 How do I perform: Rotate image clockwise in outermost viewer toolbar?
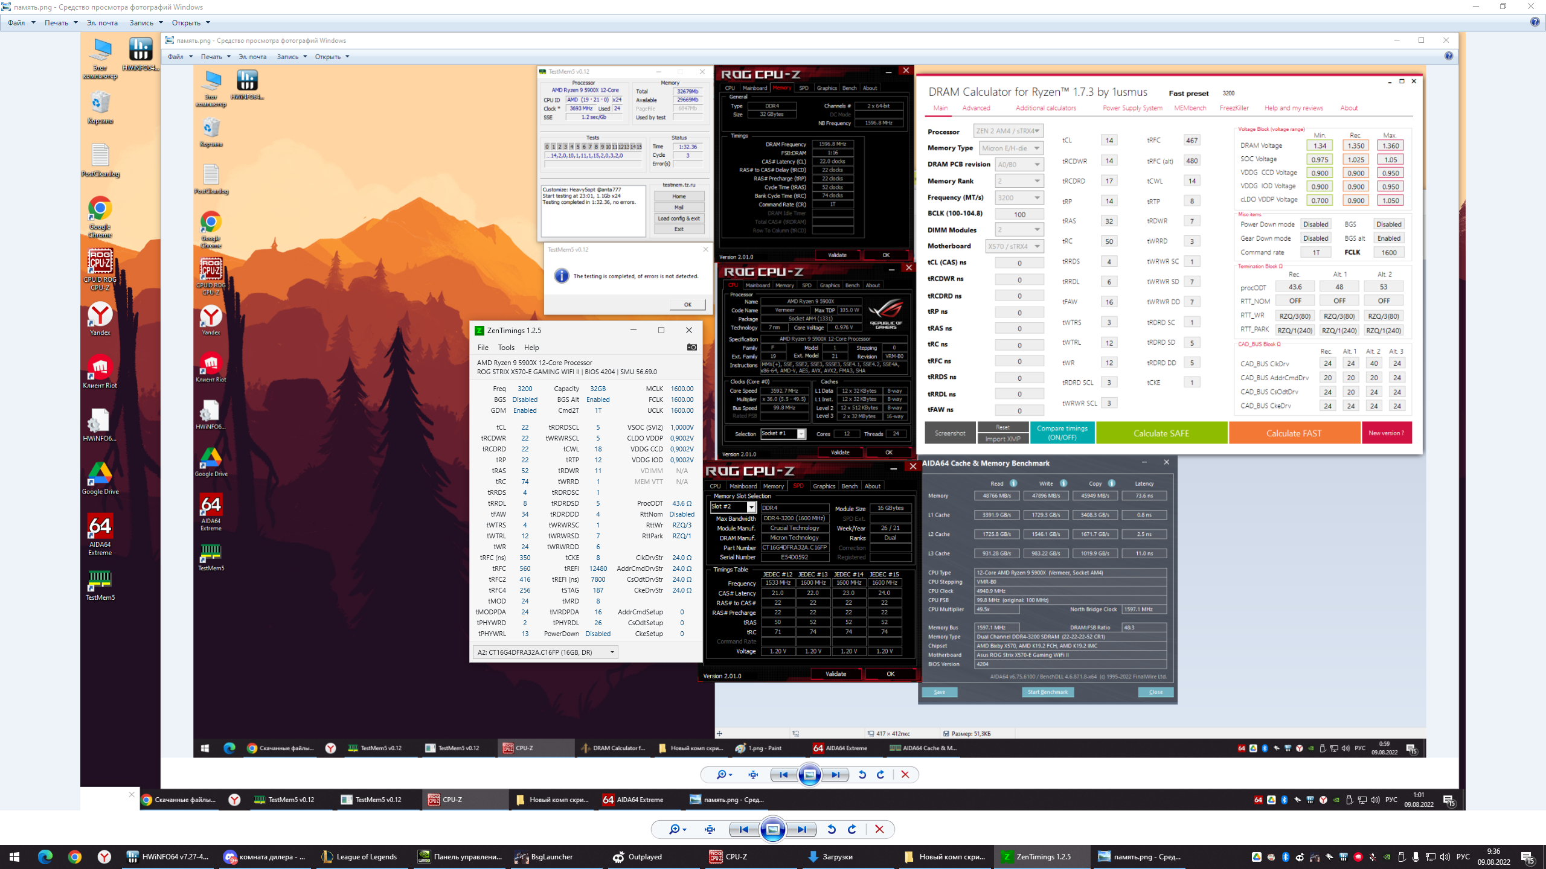pyautogui.click(x=852, y=830)
